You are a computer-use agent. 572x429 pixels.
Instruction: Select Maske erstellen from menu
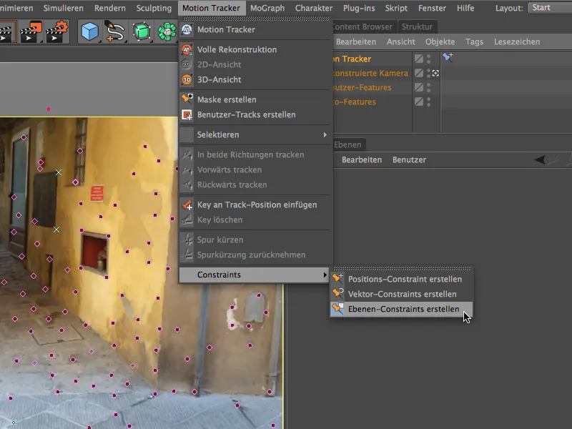point(226,99)
